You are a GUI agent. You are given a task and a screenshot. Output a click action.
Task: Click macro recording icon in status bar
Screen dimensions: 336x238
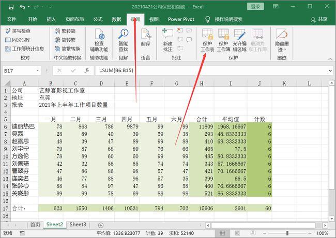(x=22, y=233)
